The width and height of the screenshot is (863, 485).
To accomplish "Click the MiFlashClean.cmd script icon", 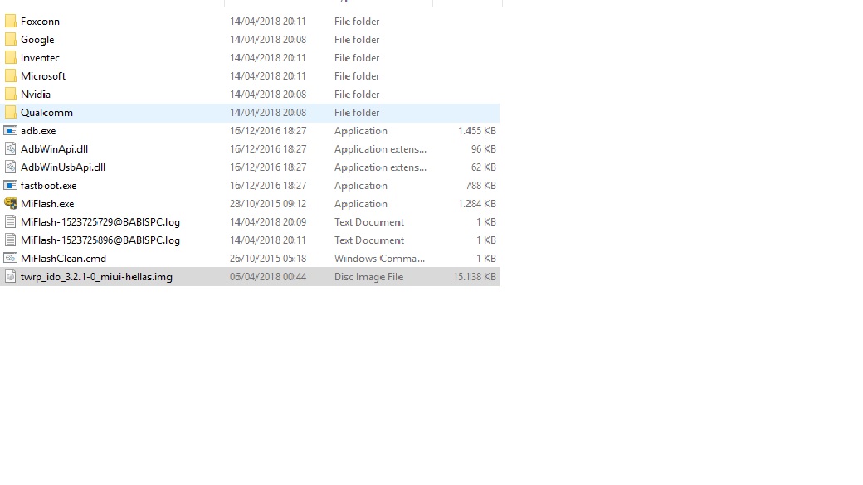I will [x=11, y=258].
